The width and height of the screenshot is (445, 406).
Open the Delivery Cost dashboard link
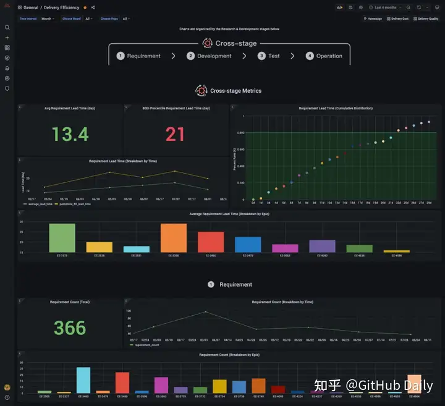coord(397,19)
